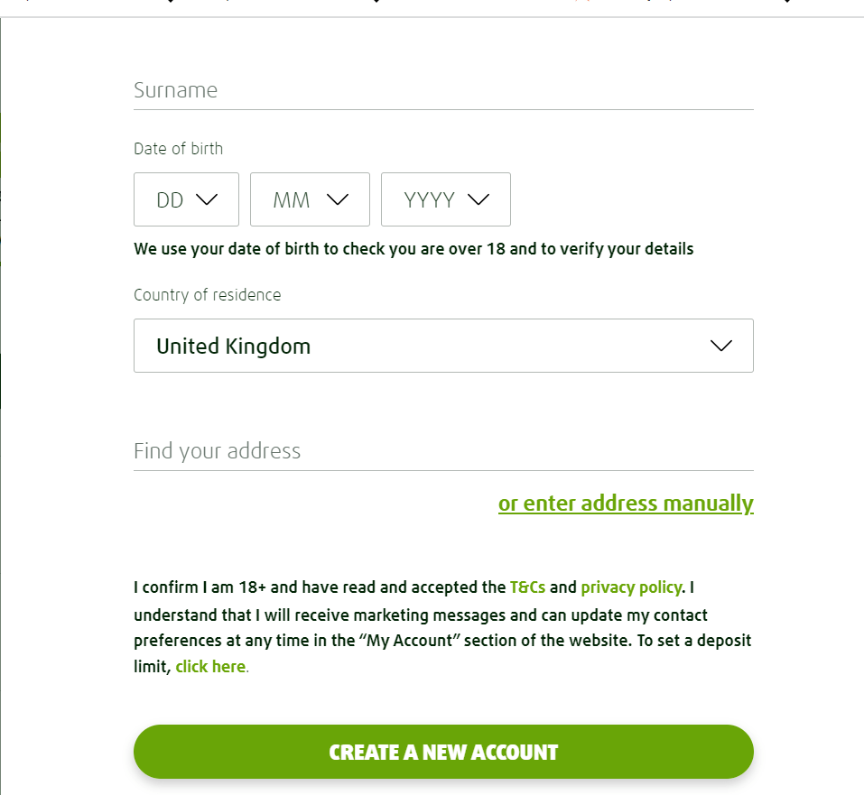864x795 pixels.
Task: Open the DD day dropdown
Action: (186, 199)
